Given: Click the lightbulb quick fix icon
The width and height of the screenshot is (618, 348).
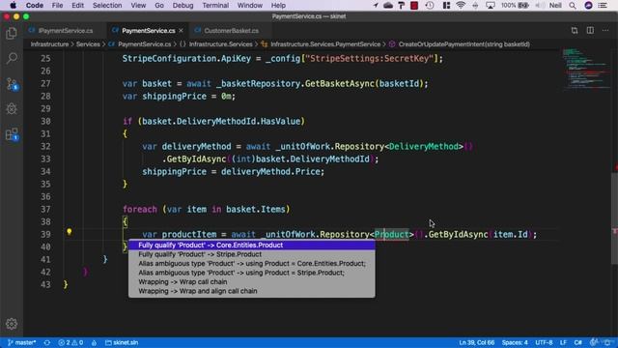Looking at the screenshot, I should coord(69,232).
